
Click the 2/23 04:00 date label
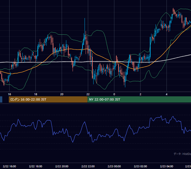167,166
